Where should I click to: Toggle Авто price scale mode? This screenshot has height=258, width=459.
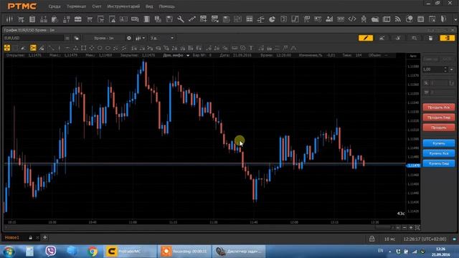[x=413, y=56]
